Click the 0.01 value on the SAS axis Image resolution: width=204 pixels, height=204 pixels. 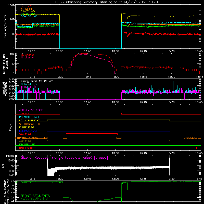[x=12, y=175]
